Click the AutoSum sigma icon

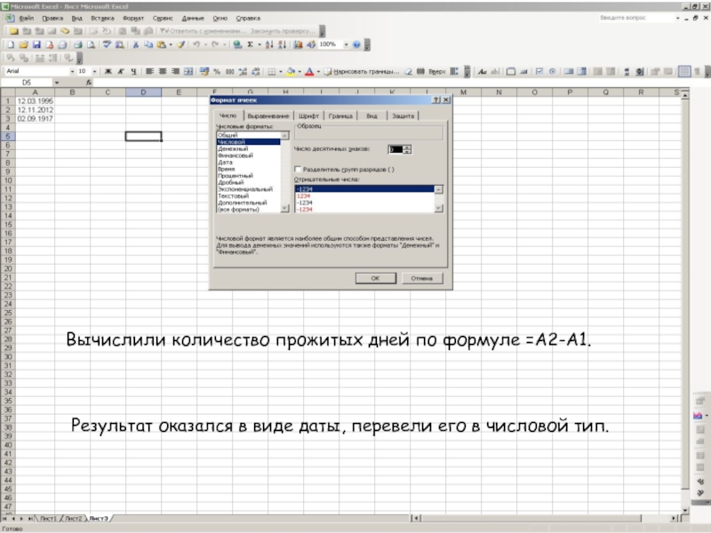click(250, 44)
